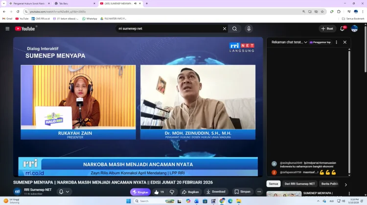
Task: Open the media control icon in toolbar
Action: tap(349, 11)
